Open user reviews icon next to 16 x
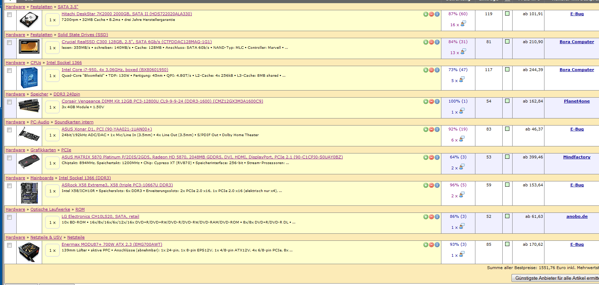The image size is (599, 285). (x=463, y=24)
